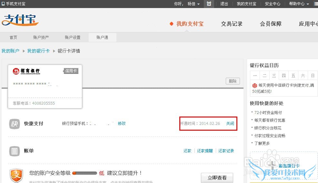Click calendar day 六
The height and width of the screenshot is (183, 318).
pos(303,76)
